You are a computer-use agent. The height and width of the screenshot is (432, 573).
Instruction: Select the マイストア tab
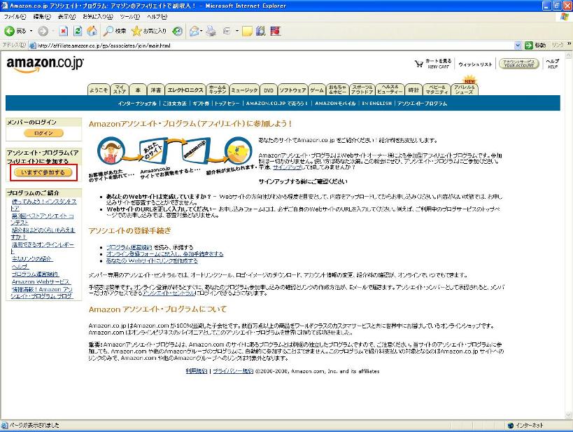click(x=120, y=90)
